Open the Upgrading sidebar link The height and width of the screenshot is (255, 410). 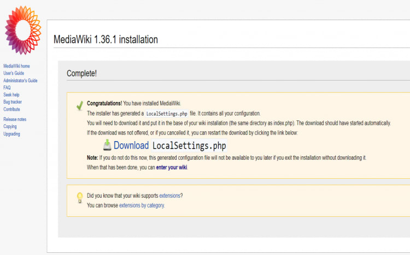11,134
